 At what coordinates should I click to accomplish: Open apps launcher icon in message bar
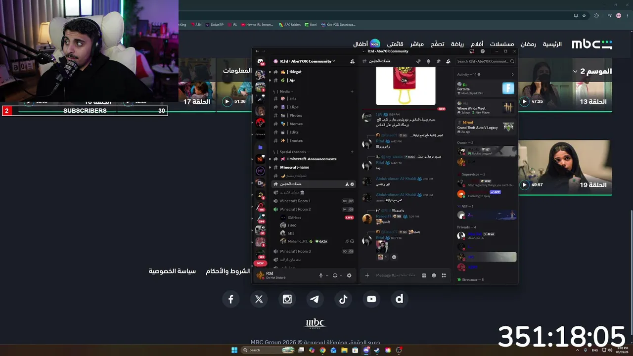[444, 275]
